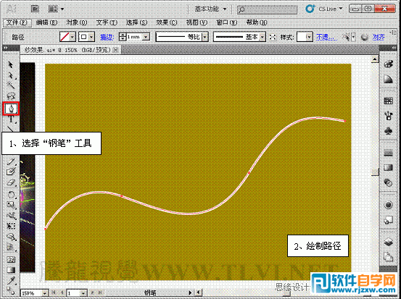Open the stroke weight 1 mm dropdown

pos(146,37)
